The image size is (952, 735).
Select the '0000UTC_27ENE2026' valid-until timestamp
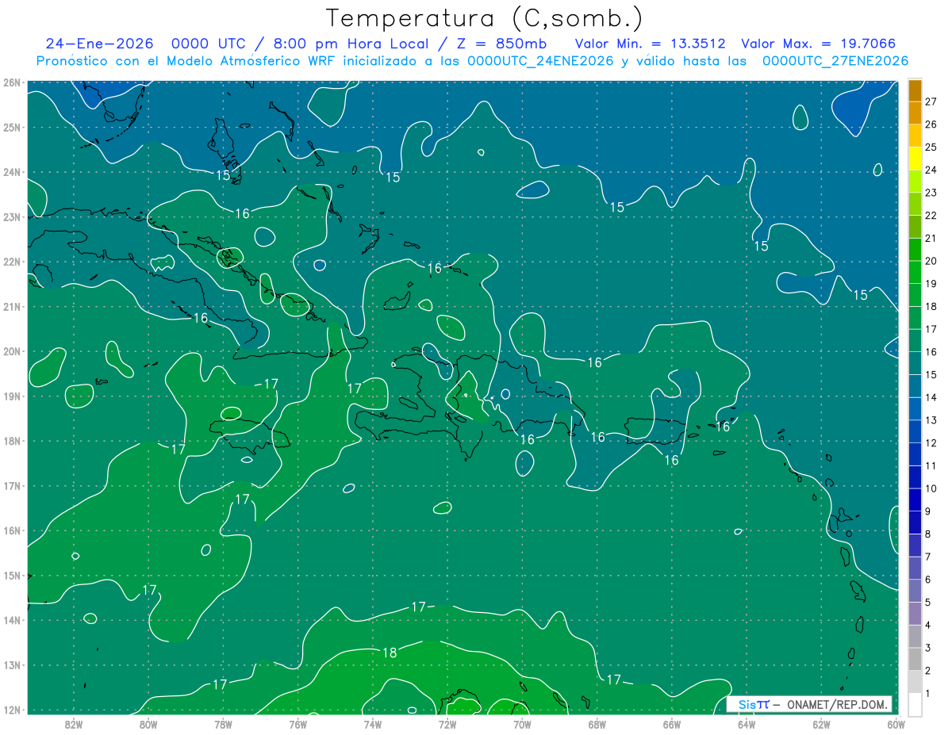click(x=835, y=61)
